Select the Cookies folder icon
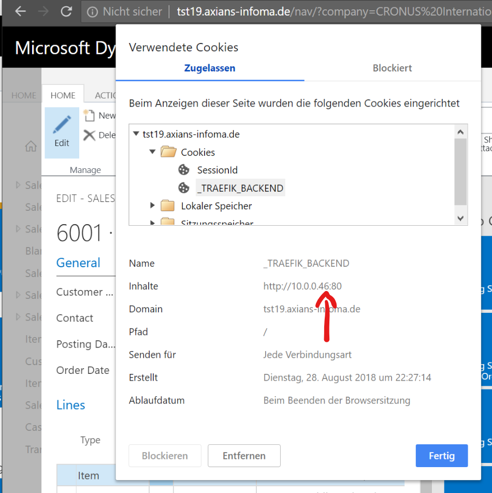492x493 pixels. 168,152
